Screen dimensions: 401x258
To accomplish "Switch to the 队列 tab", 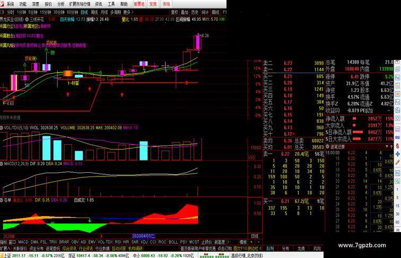I will tap(270, 248).
